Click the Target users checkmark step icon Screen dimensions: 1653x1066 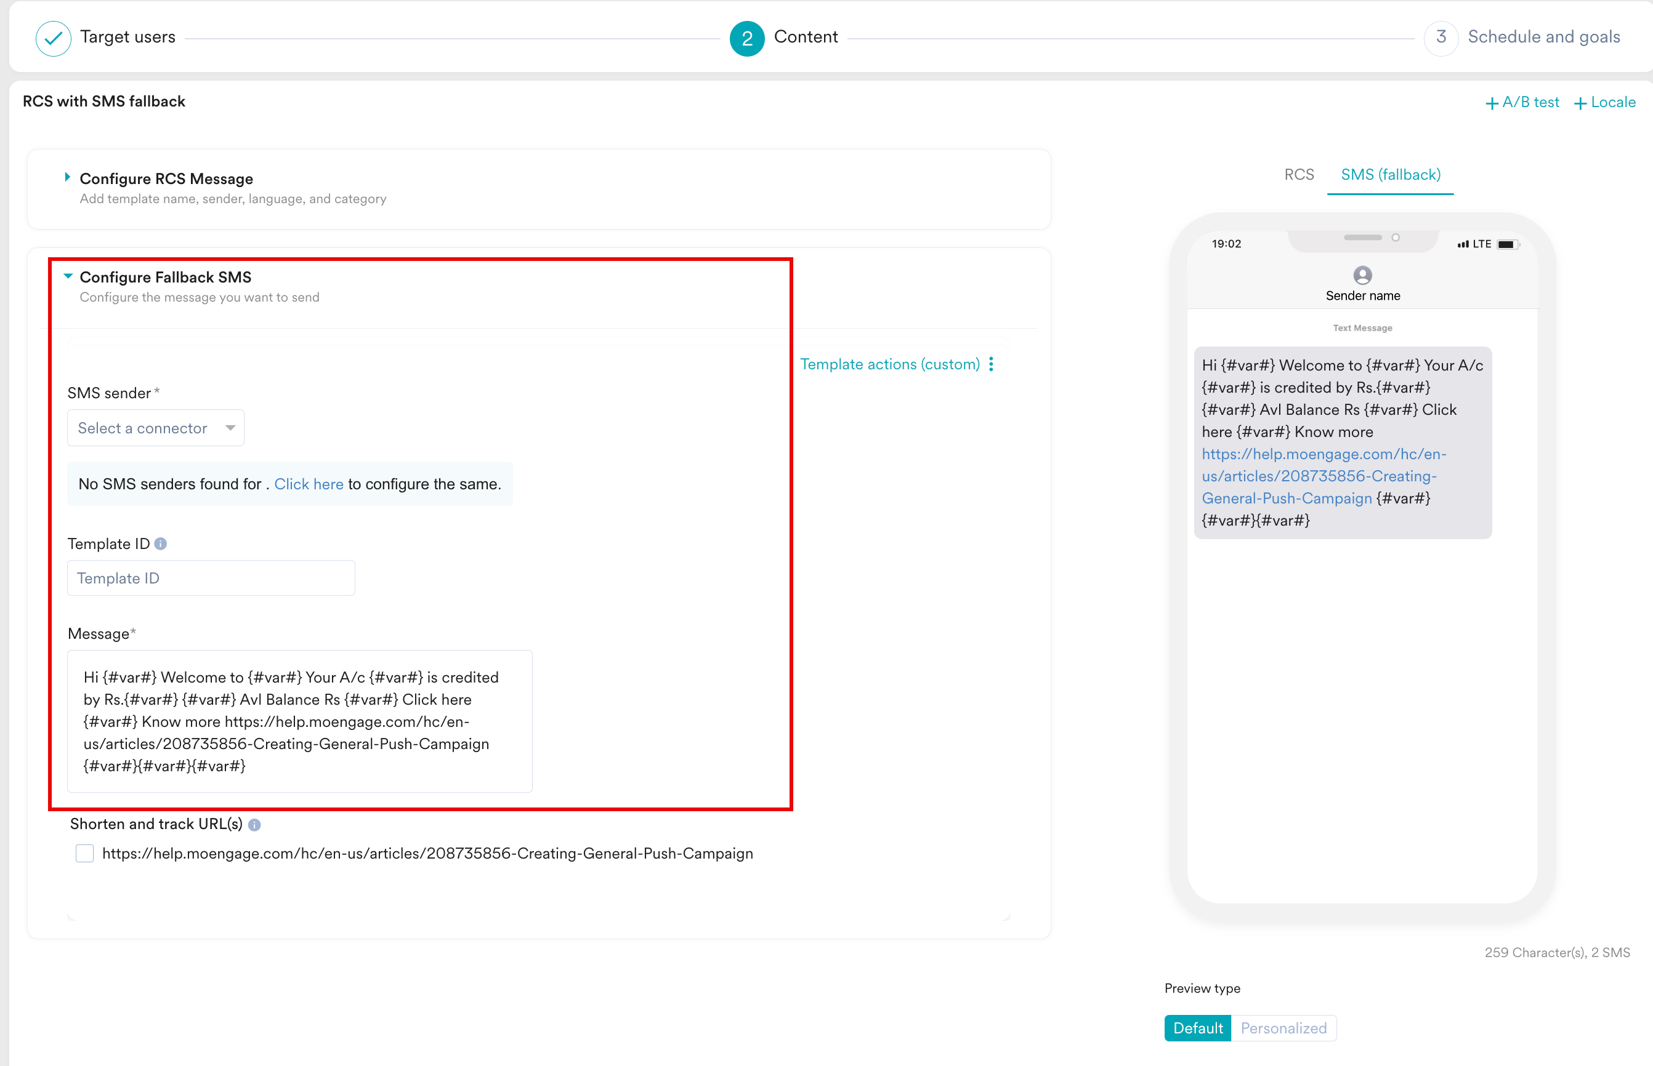(54, 38)
